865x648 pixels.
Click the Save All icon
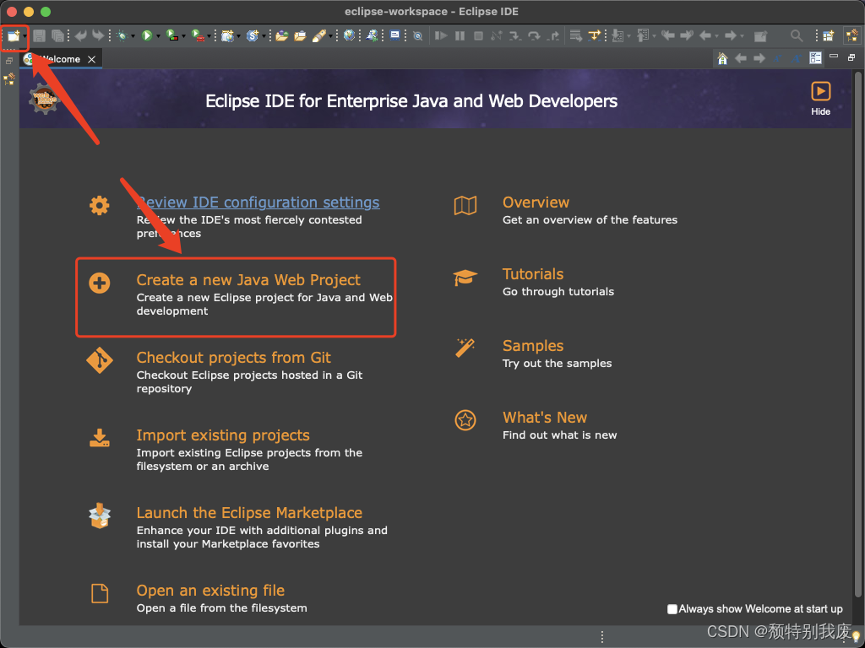[57, 36]
